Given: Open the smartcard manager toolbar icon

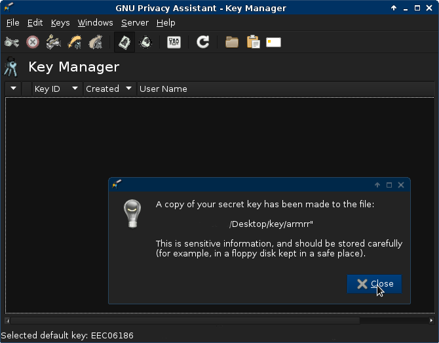Looking at the screenshot, I should pos(273,43).
